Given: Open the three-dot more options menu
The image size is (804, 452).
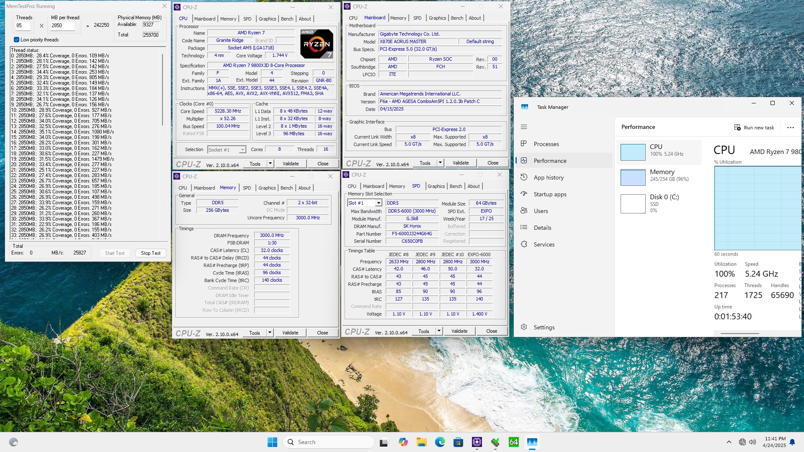Looking at the screenshot, I should point(791,128).
